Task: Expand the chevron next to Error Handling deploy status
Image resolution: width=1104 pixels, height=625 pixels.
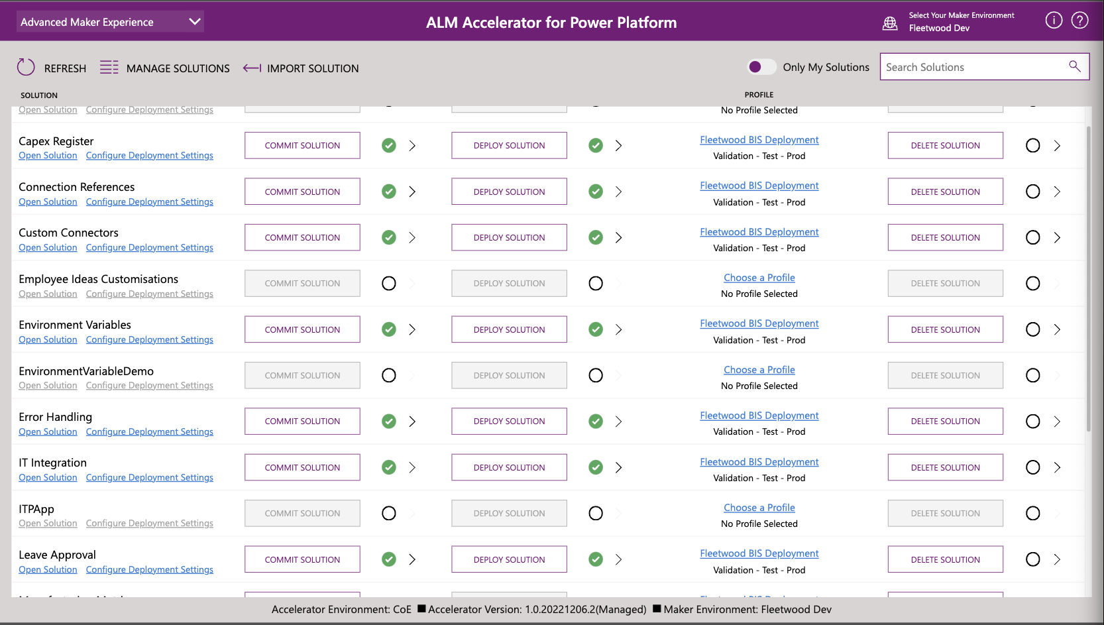Action: click(x=619, y=421)
